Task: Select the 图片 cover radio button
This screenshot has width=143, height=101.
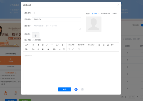Action: 93,13
